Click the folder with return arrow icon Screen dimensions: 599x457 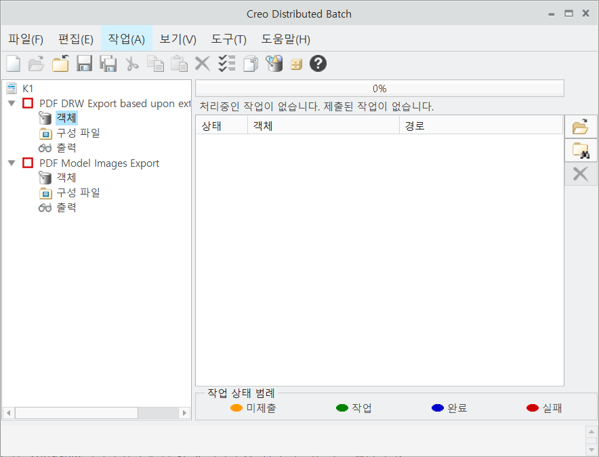click(x=61, y=64)
